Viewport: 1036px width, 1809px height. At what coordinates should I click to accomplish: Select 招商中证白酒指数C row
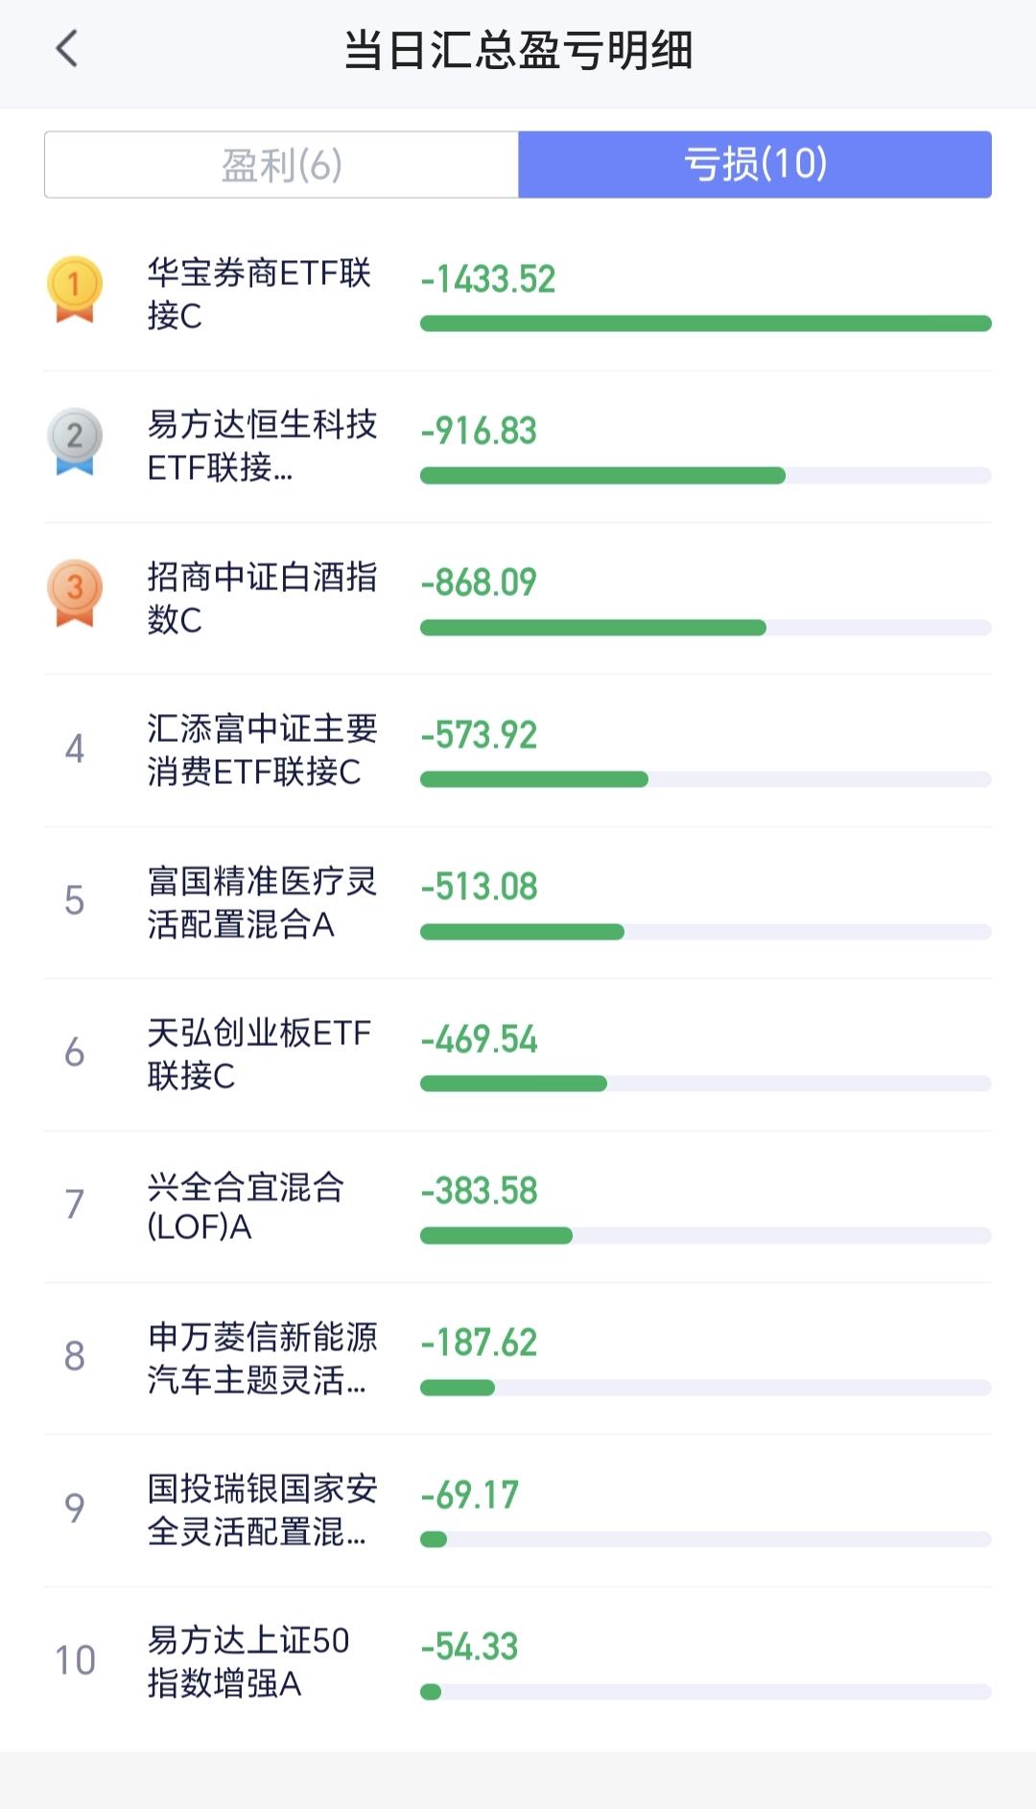(518, 599)
